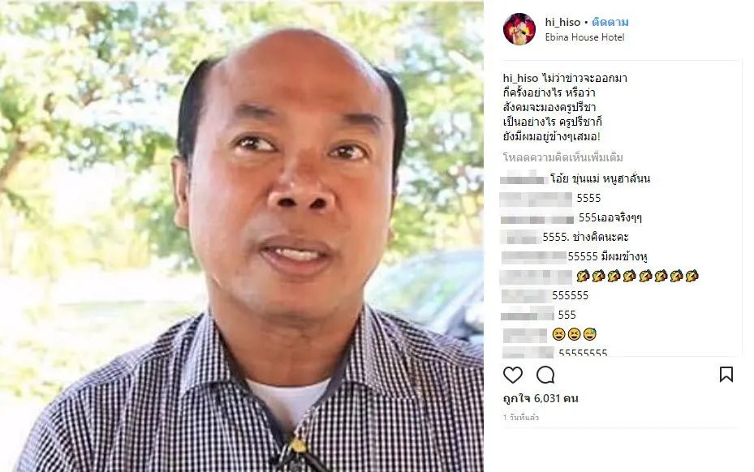Load more comments (โหลดความคิดเห็นเพิ่มเติม)
Viewport: 754px width, 472px height.
coord(563,157)
